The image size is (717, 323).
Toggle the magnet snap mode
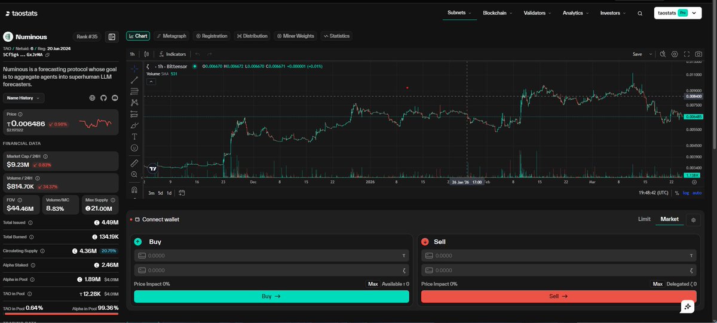point(134,190)
